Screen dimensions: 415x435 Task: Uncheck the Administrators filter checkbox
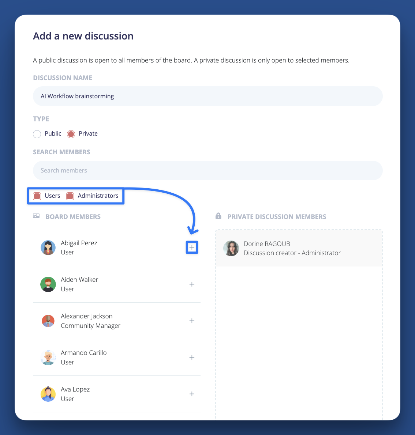point(70,196)
